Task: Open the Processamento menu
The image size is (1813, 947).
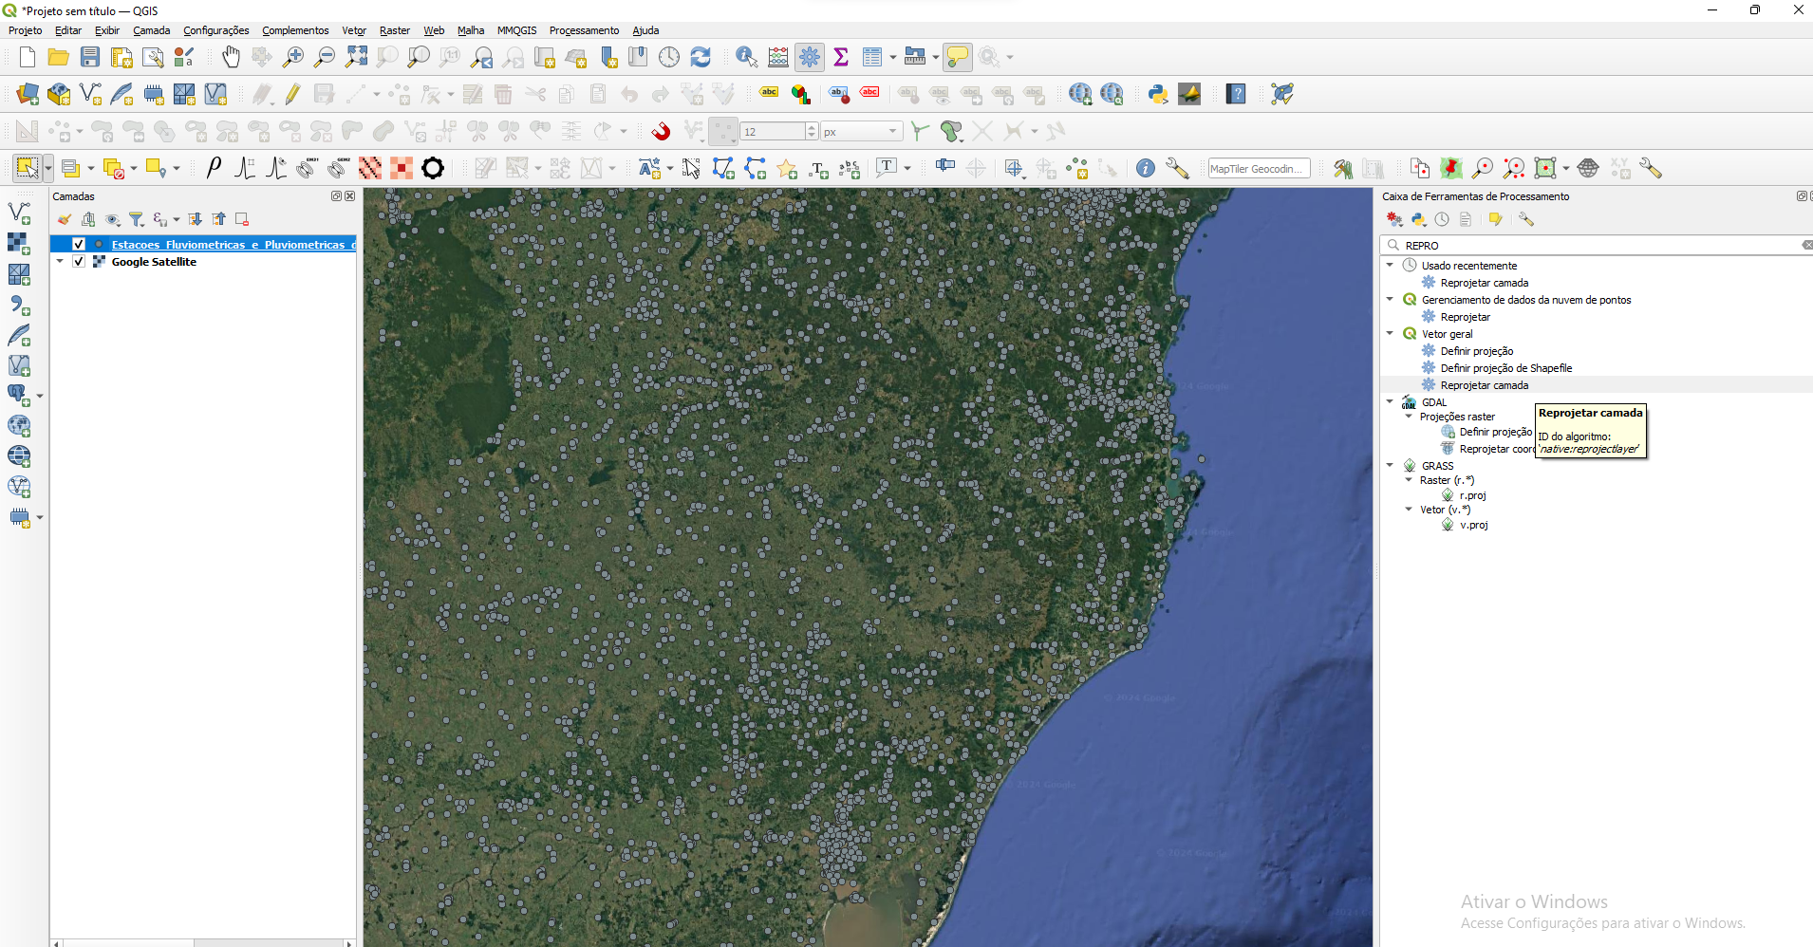Action: point(584,30)
